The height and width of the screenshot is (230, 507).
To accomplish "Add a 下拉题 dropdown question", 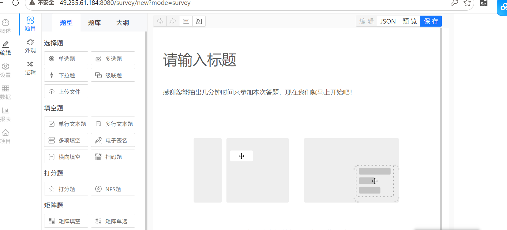I will [x=66, y=75].
